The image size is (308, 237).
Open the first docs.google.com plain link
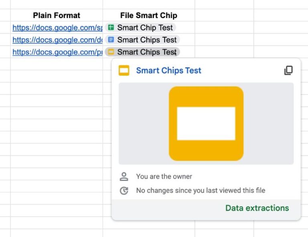[57, 28]
